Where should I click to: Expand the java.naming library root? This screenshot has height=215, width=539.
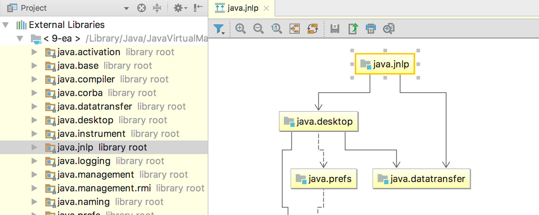pos(34,202)
